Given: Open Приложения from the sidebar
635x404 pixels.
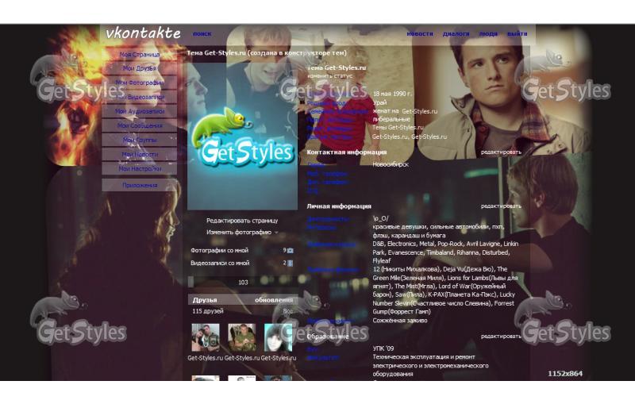Looking at the screenshot, I should point(140,185).
